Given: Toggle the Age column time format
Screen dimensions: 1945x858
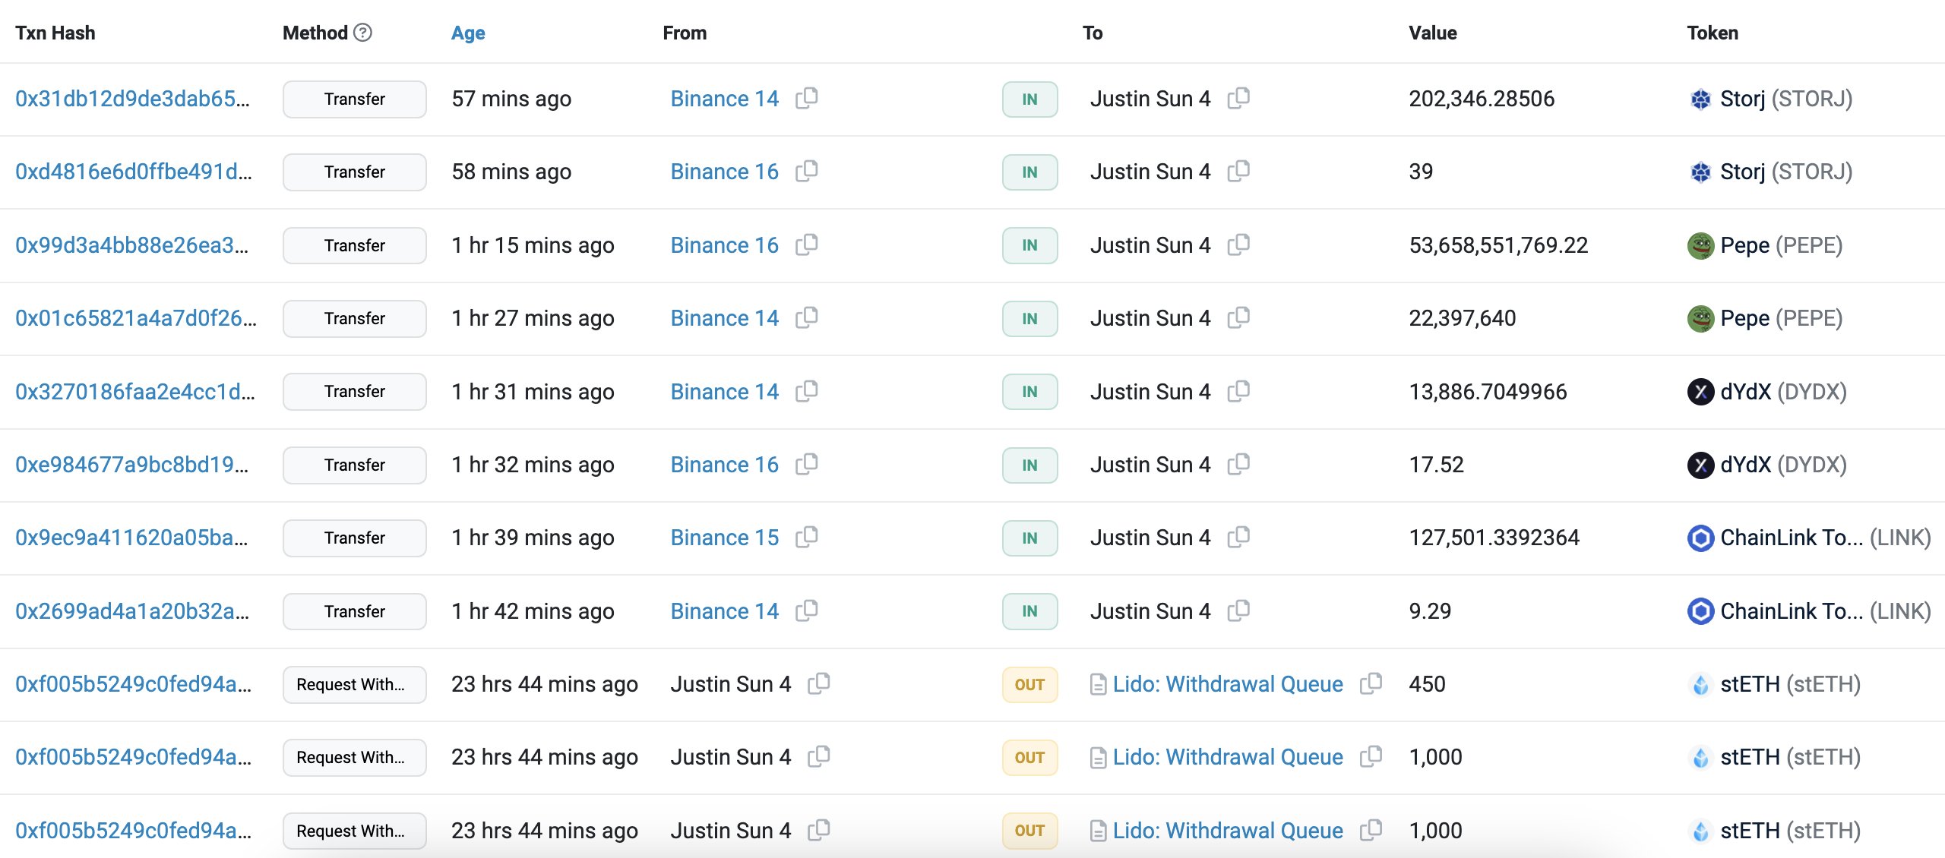Looking at the screenshot, I should pos(468,33).
